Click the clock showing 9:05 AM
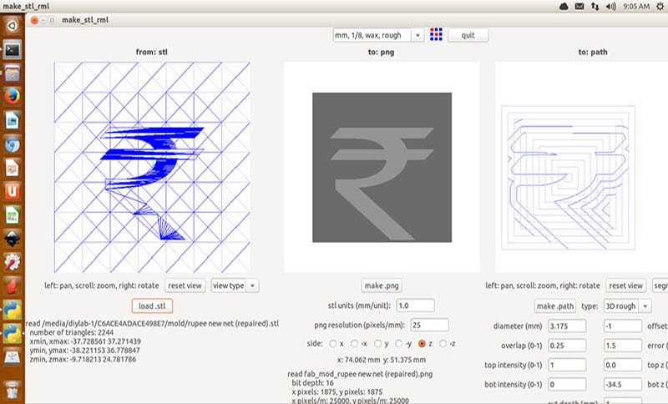Viewport: 668px width, 404px height. (636, 7)
